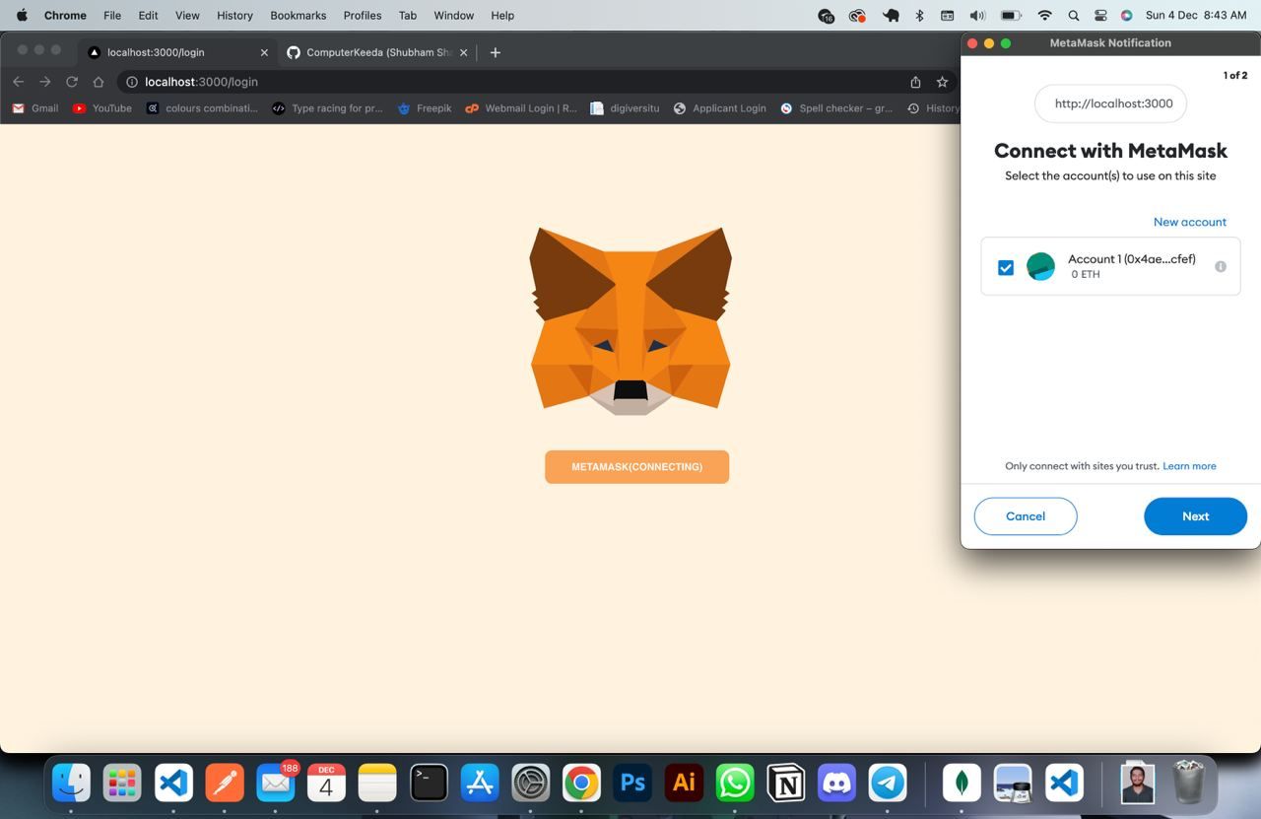
Task: Reload the localhost login page
Action: [71, 82]
